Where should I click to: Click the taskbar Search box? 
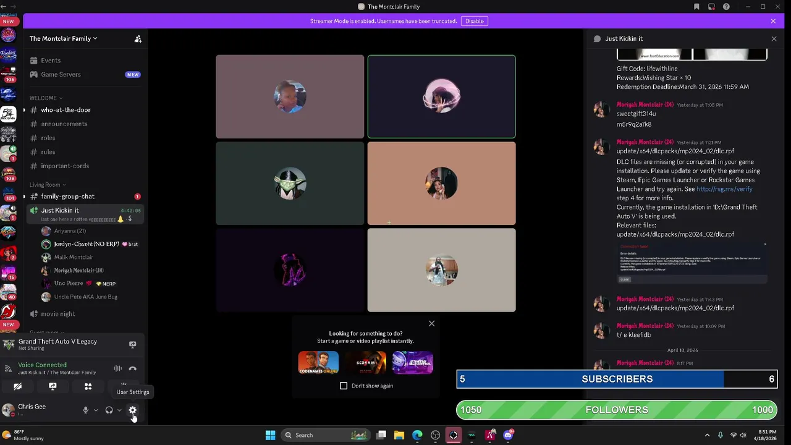[x=326, y=435]
